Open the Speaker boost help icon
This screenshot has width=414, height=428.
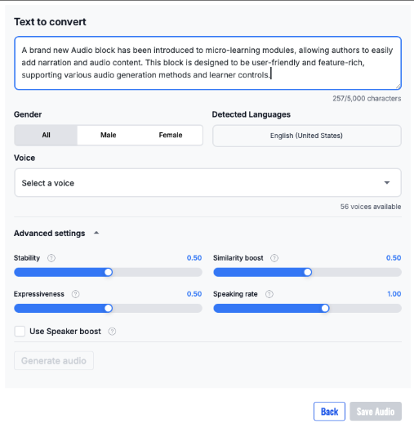click(112, 332)
